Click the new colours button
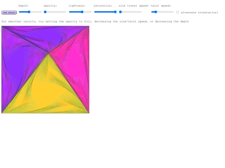The width and height of the screenshot is (225, 168). coord(9,12)
